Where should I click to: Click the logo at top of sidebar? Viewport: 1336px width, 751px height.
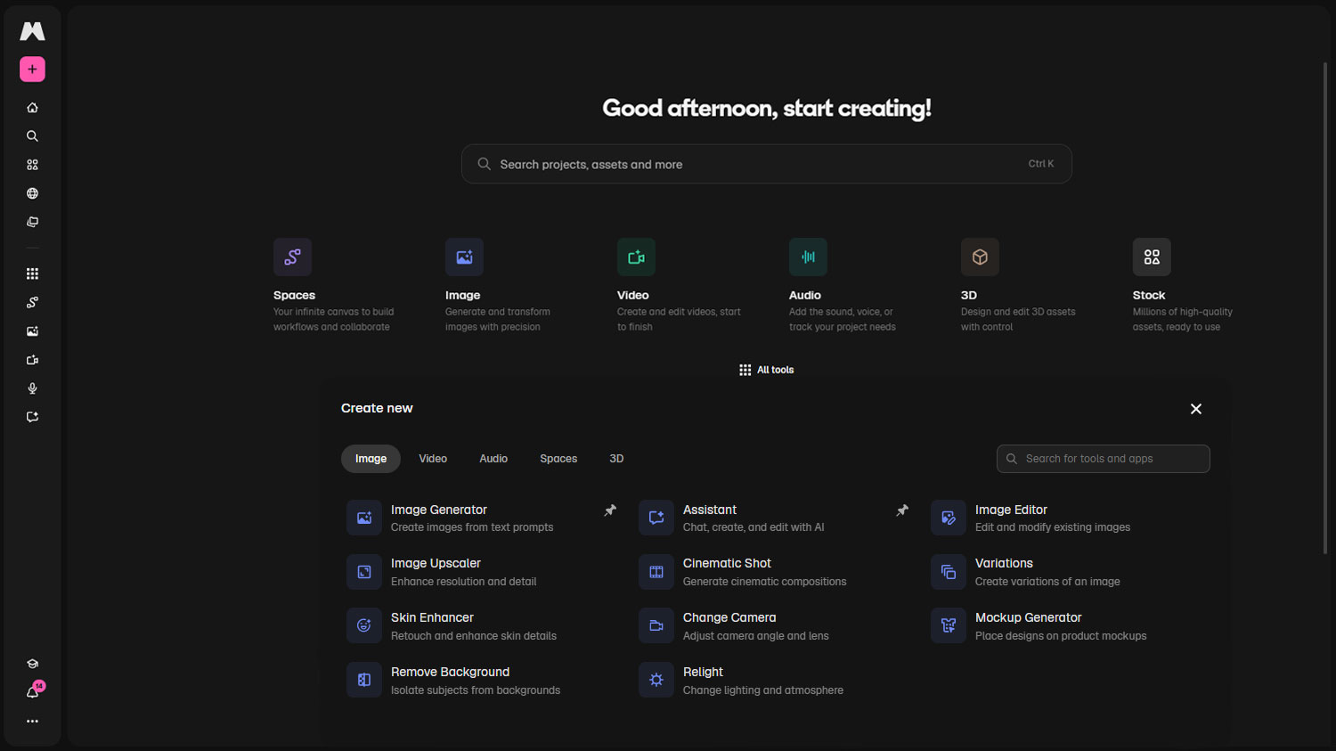click(x=32, y=31)
